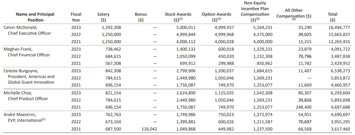Viewport: 355px width, 135px height.
Task: Click the Name and Principal Position header
Action: tap(35, 17)
